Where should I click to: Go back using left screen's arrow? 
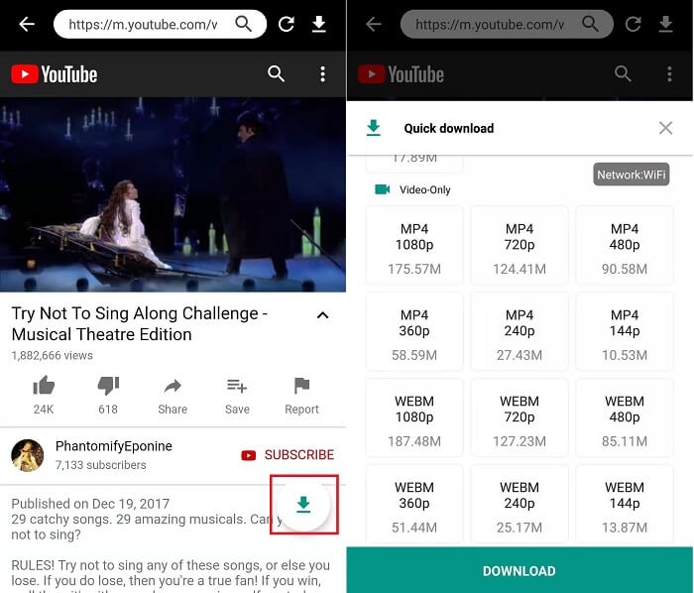coord(27,24)
